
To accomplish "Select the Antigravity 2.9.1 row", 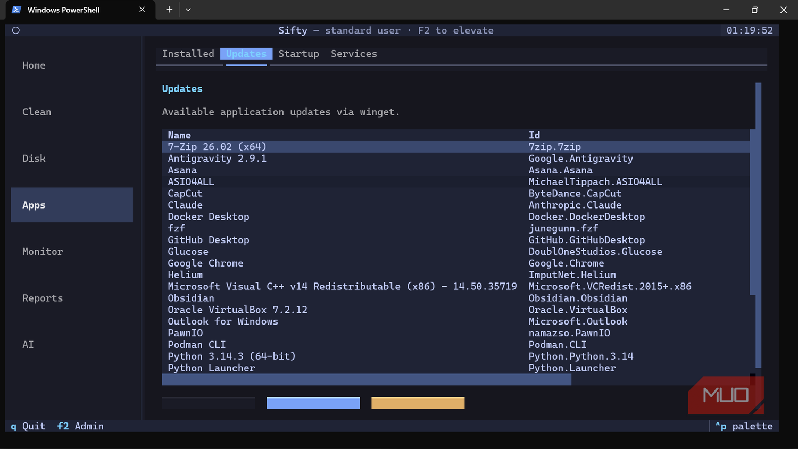I will click(456, 159).
